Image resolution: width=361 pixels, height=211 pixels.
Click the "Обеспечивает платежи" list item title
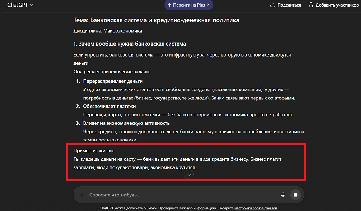(x=109, y=107)
